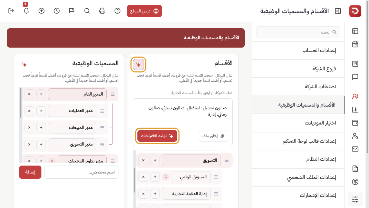
Task: Select الأقسام والمسميات الوظيفية menu item
Action: pyautogui.click(x=298, y=105)
